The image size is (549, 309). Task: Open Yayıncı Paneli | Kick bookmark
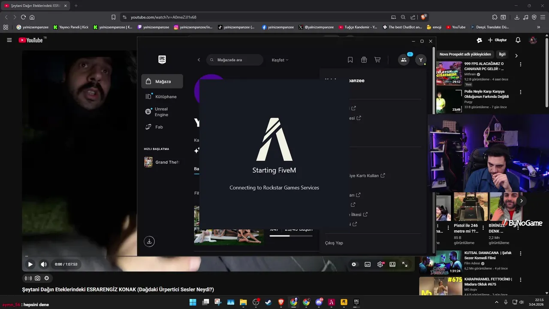pos(71,27)
